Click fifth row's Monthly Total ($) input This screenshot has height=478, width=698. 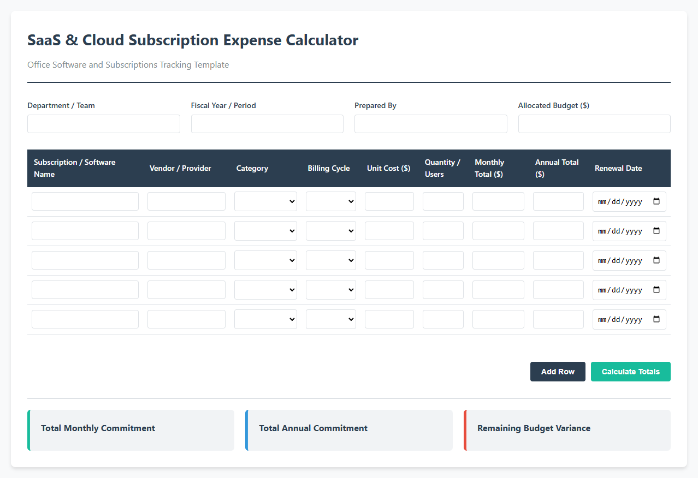coord(498,319)
